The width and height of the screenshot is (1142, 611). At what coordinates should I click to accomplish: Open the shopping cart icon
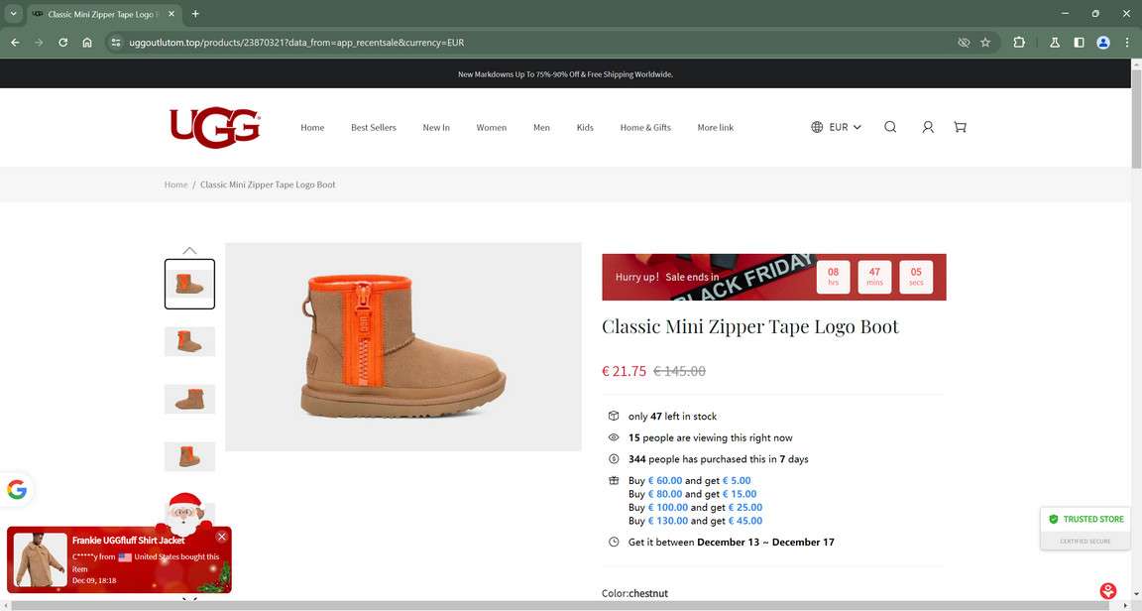tap(960, 127)
